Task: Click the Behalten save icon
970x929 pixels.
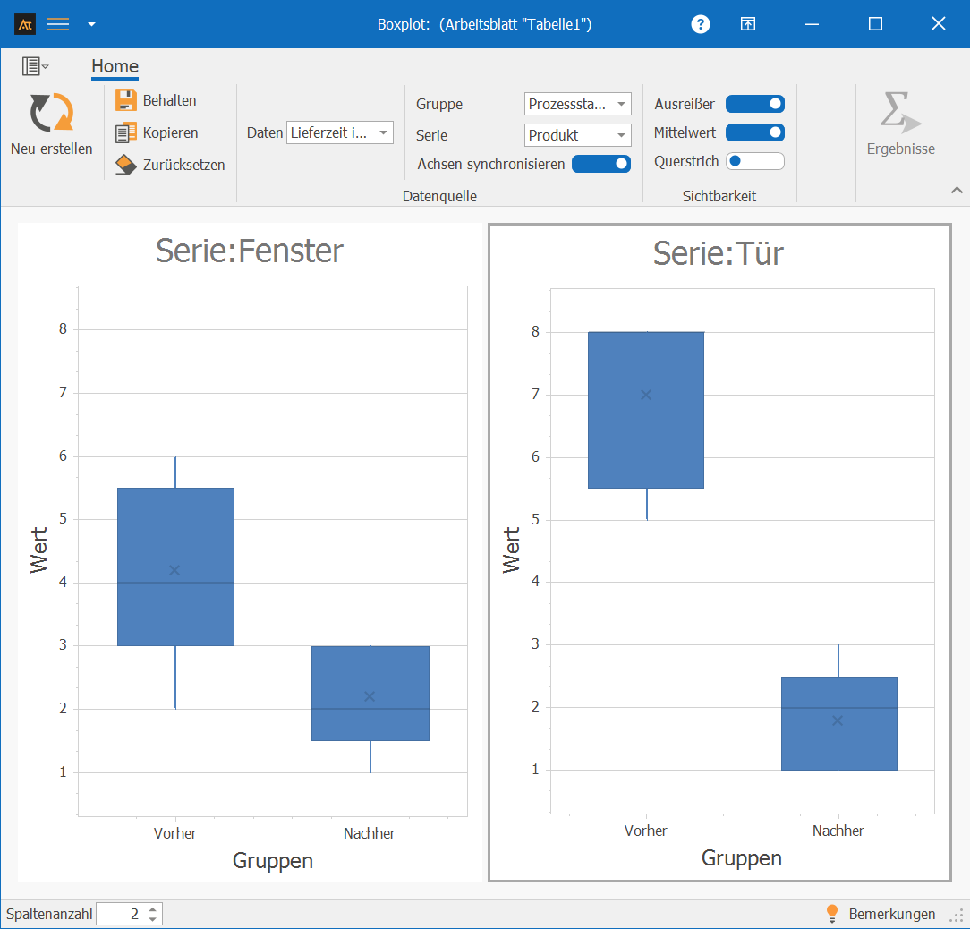Action: click(126, 100)
